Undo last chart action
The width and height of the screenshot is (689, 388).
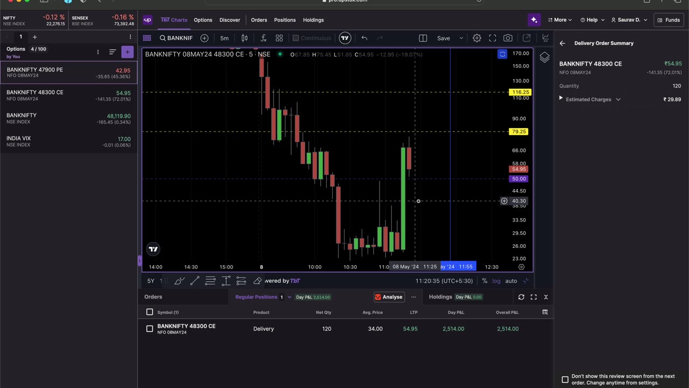(x=364, y=38)
